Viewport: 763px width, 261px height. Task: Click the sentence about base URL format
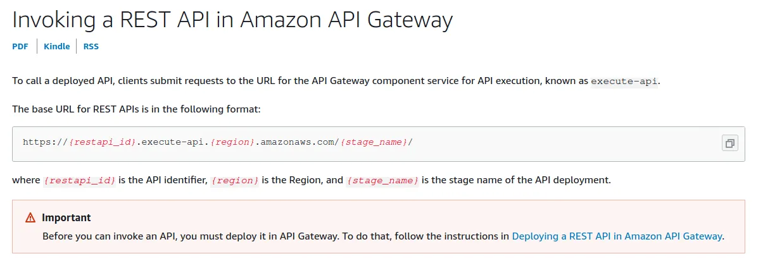(x=136, y=109)
